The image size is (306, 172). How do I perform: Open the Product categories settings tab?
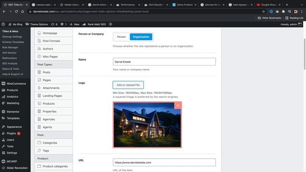pos(54,166)
